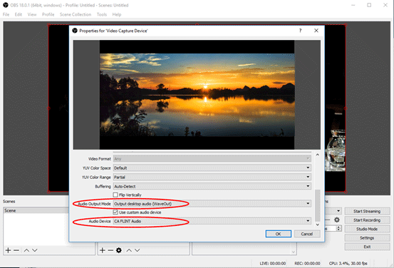The width and height of the screenshot is (394, 268).
Task: Open the Video Format dropdown
Action: [212, 159]
